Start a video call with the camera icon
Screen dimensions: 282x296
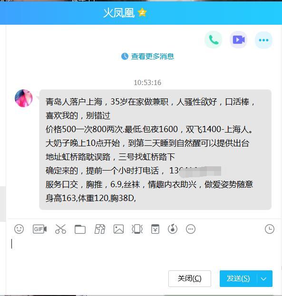click(x=239, y=40)
